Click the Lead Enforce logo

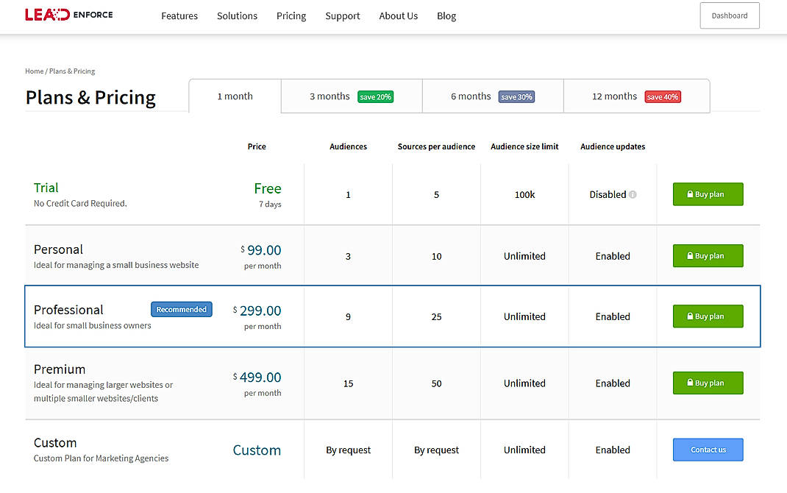click(68, 15)
